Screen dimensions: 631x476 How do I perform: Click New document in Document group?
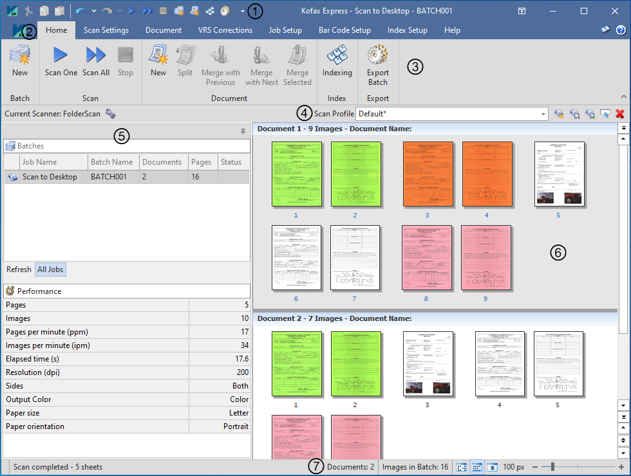point(158,62)
